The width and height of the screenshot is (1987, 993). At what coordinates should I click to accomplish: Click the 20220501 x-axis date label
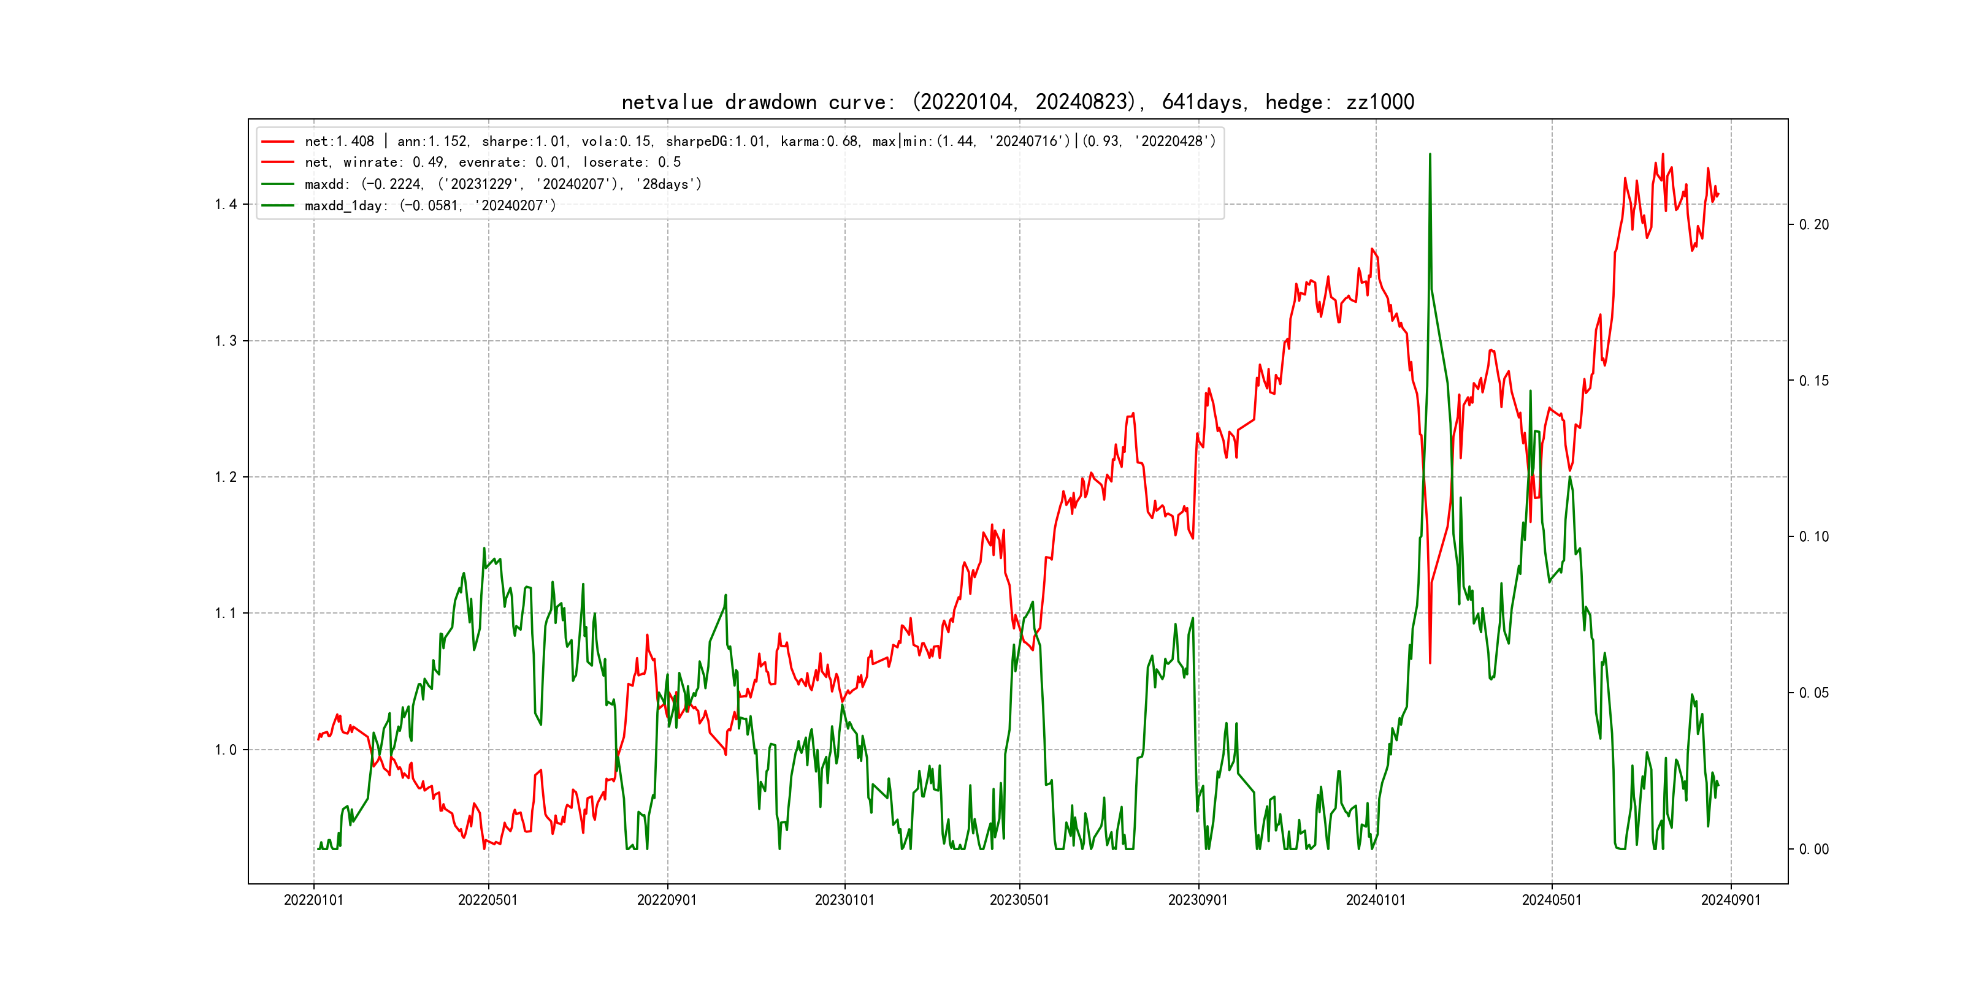click(488, 900)
